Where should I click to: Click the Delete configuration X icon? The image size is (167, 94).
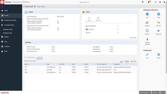[x=158, y=55]
